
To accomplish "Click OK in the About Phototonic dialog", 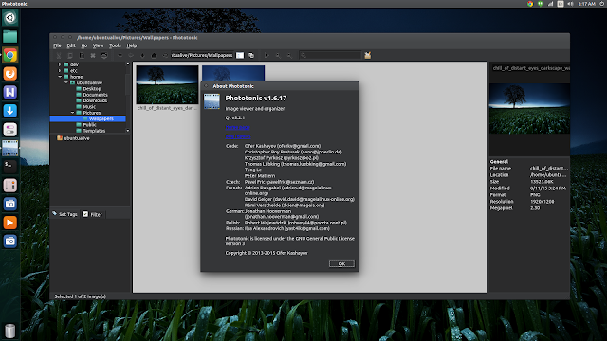I will point(341,263).
